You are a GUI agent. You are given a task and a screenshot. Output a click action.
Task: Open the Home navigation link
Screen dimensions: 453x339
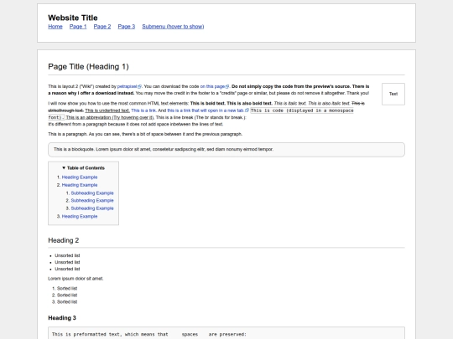pos(55,27)
